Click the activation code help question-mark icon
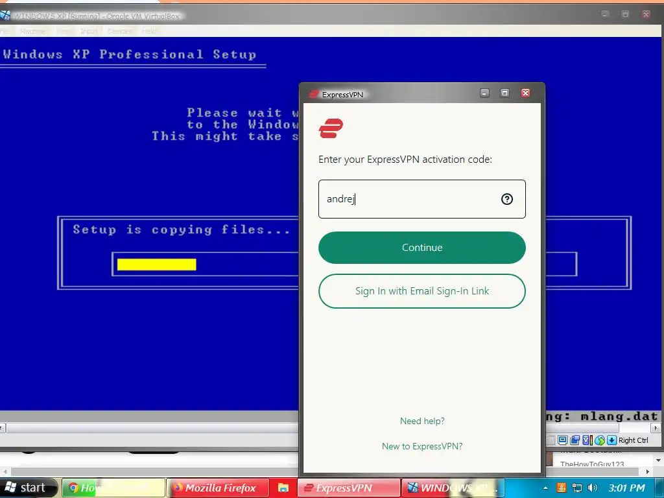 (x=507, y=199)
